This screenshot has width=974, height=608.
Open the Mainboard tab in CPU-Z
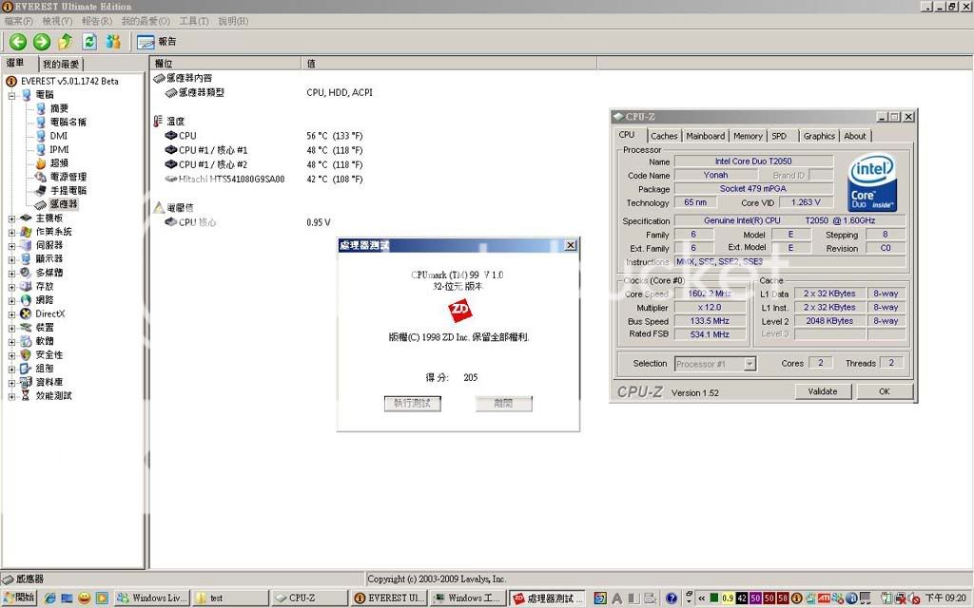[x=705, y=136]
